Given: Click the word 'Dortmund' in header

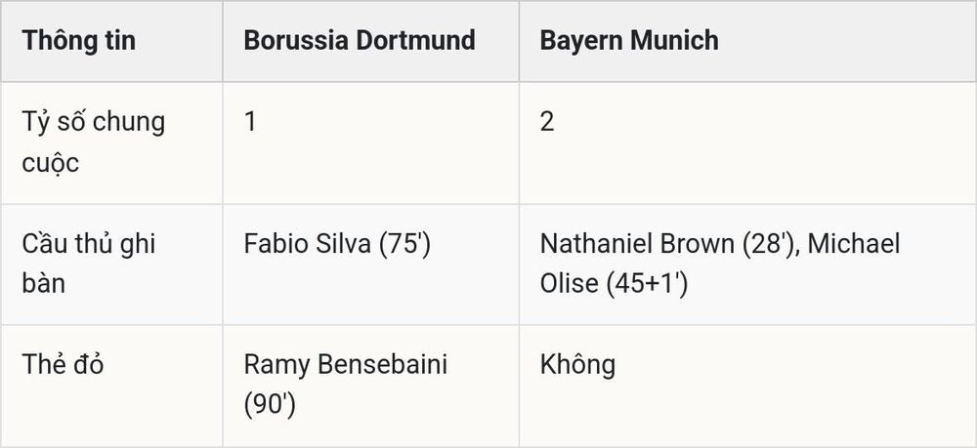Looking at the screenshot, I should pyautogui.click(x=415, y=40).
